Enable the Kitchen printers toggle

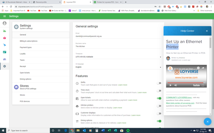click(159, 106)
